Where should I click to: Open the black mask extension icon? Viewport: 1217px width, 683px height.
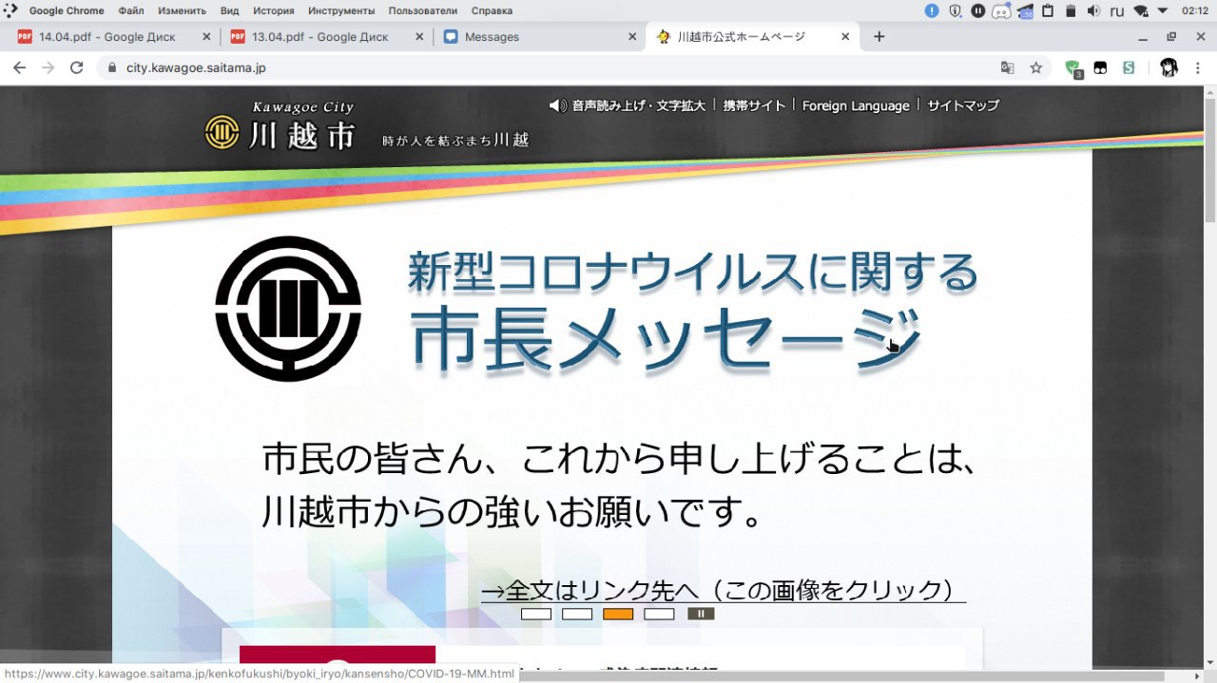click(1100, 68)
